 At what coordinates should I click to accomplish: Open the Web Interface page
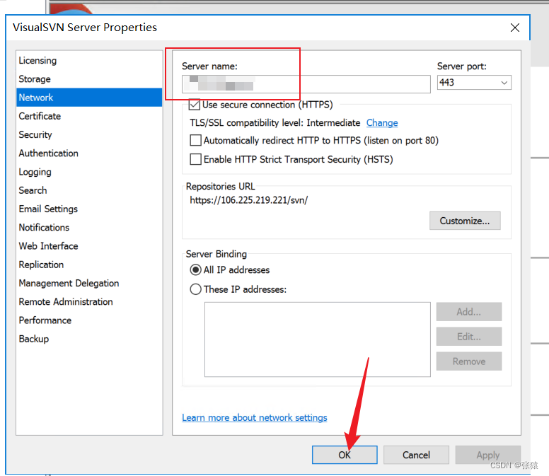coord(89,246)
